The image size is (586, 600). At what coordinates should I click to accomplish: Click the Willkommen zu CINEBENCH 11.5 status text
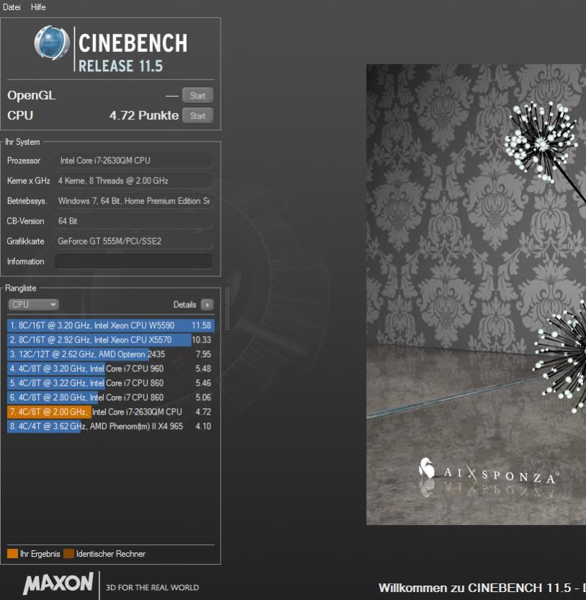pyautogui.click(x=482, y=588)
